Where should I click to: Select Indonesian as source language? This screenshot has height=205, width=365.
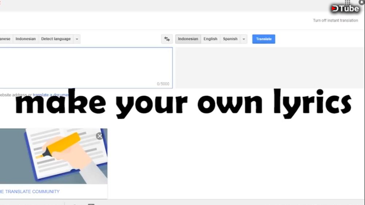coord(26,39)
